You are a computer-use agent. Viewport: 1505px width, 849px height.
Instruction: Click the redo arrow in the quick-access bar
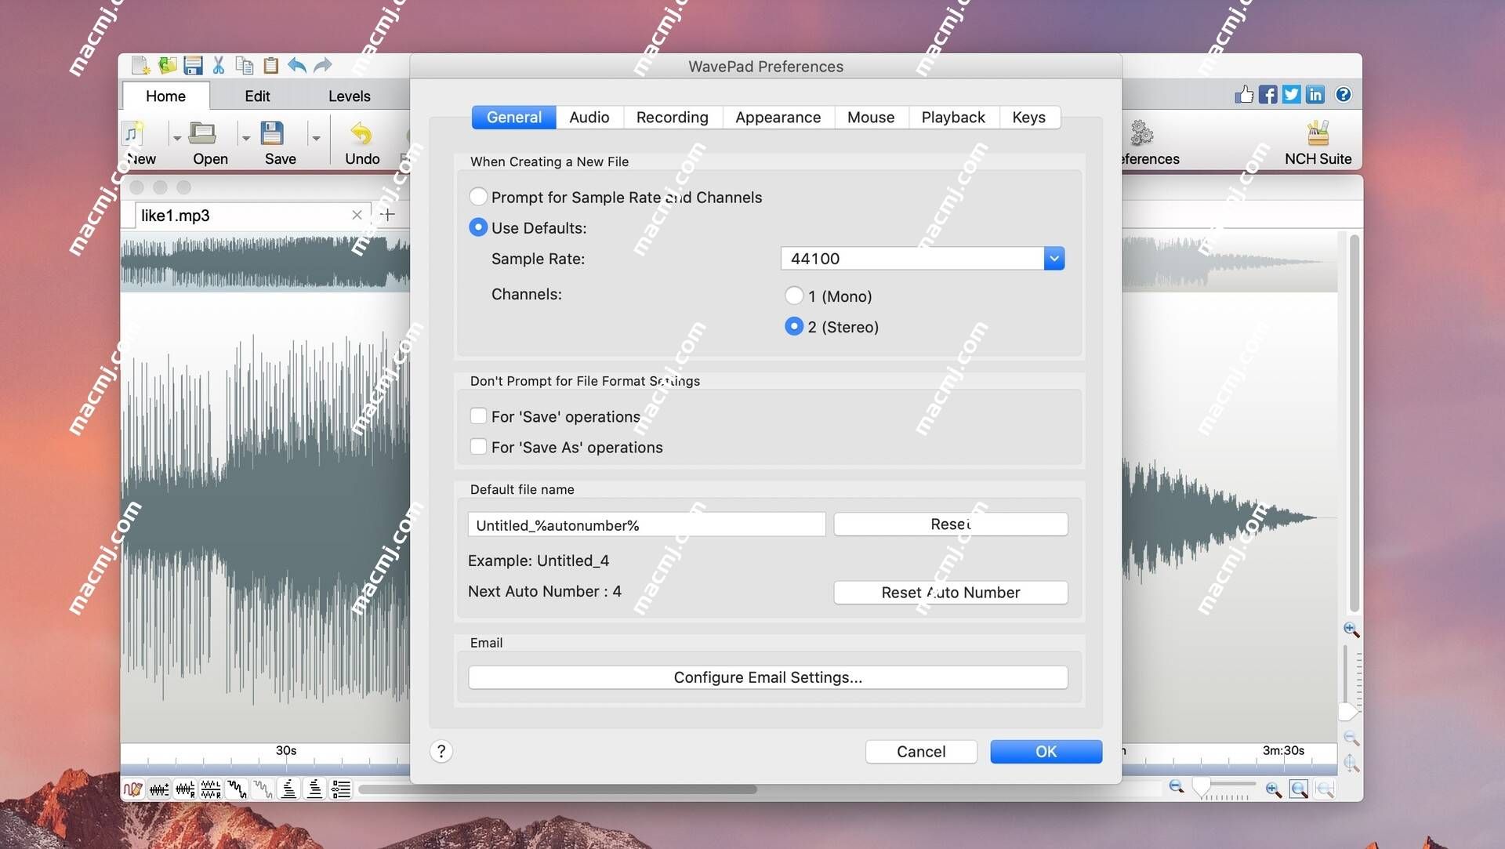point(323,65)
